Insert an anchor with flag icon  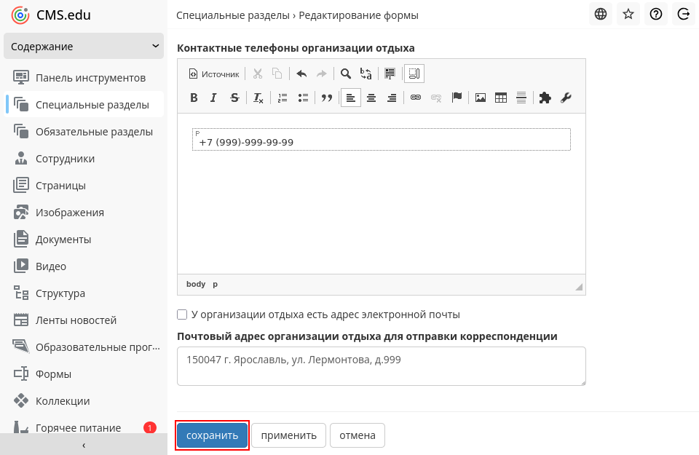tap(457, 98)
